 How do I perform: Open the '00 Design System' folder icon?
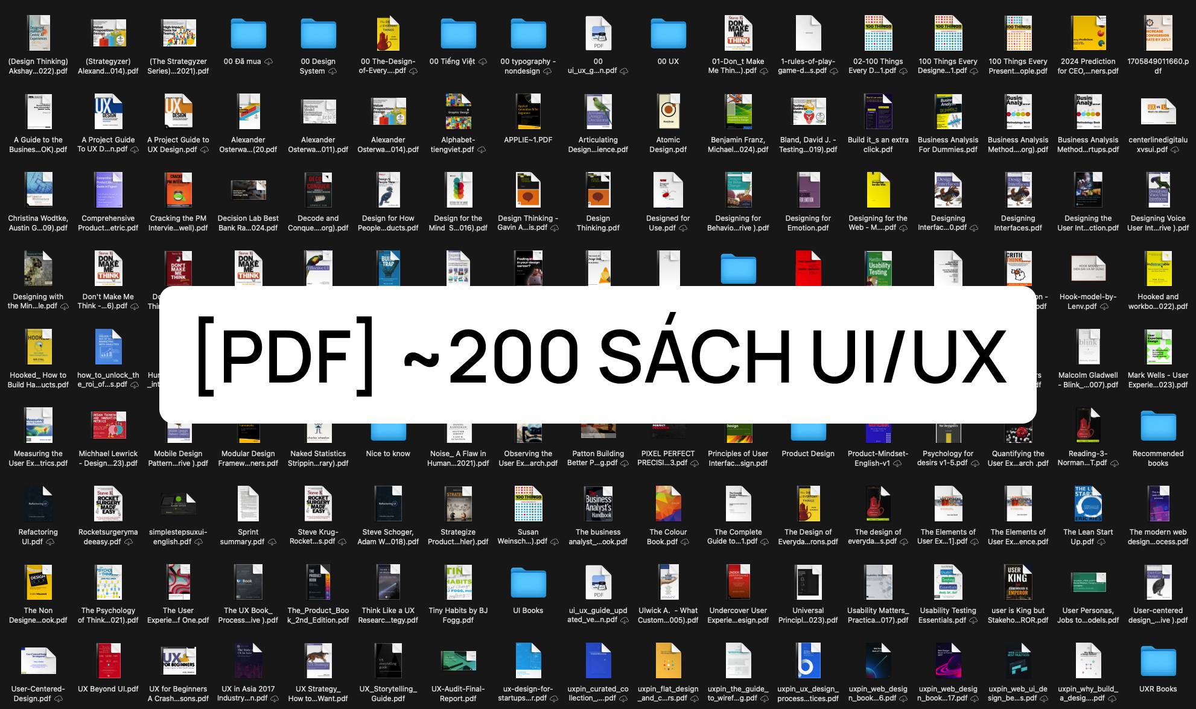tap(319, 33)
